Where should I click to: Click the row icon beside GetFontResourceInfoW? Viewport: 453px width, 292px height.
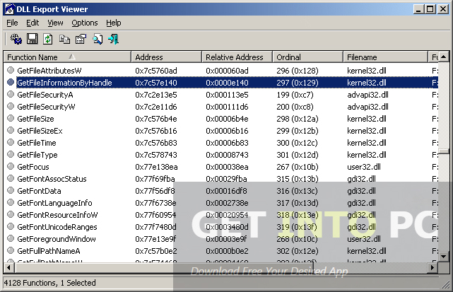[11, 214]
